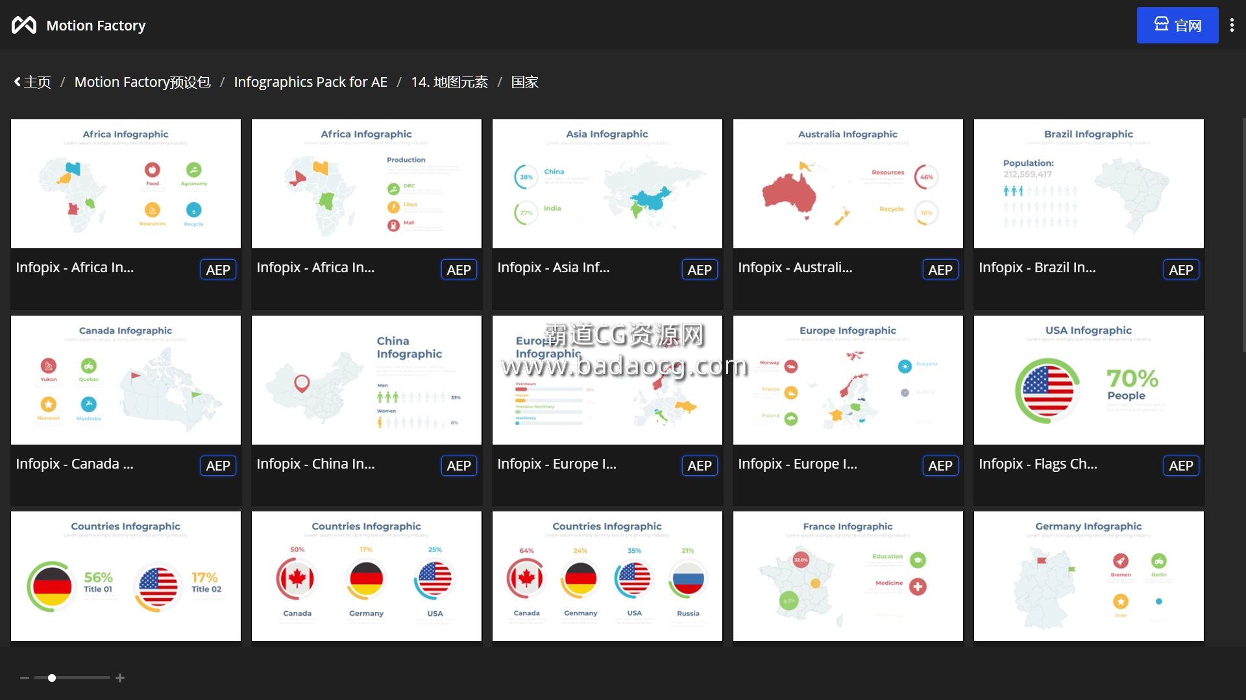Open the Germany Infographic thumbnail
Image resolution: width=1246 pixels, height=700 pixels.
click(x=1089, y=576)
